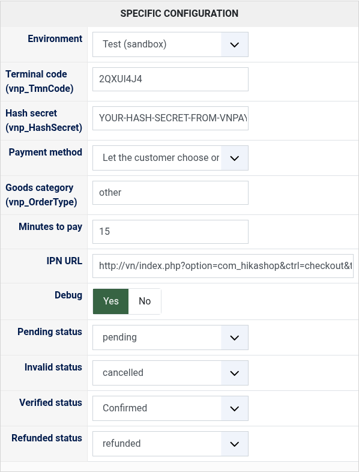Click the Terminal code (vnp_TmnCode) label
Screen dimensions: 359x472
pos(40,81)
